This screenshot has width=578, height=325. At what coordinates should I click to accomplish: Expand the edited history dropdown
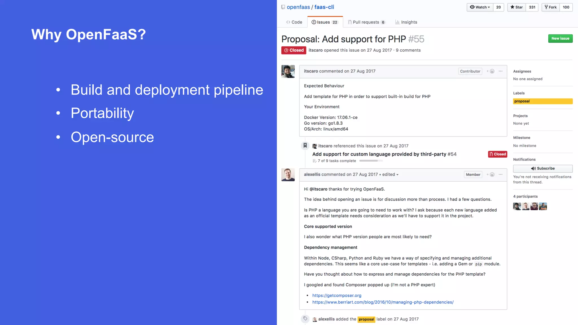(390, 174)
